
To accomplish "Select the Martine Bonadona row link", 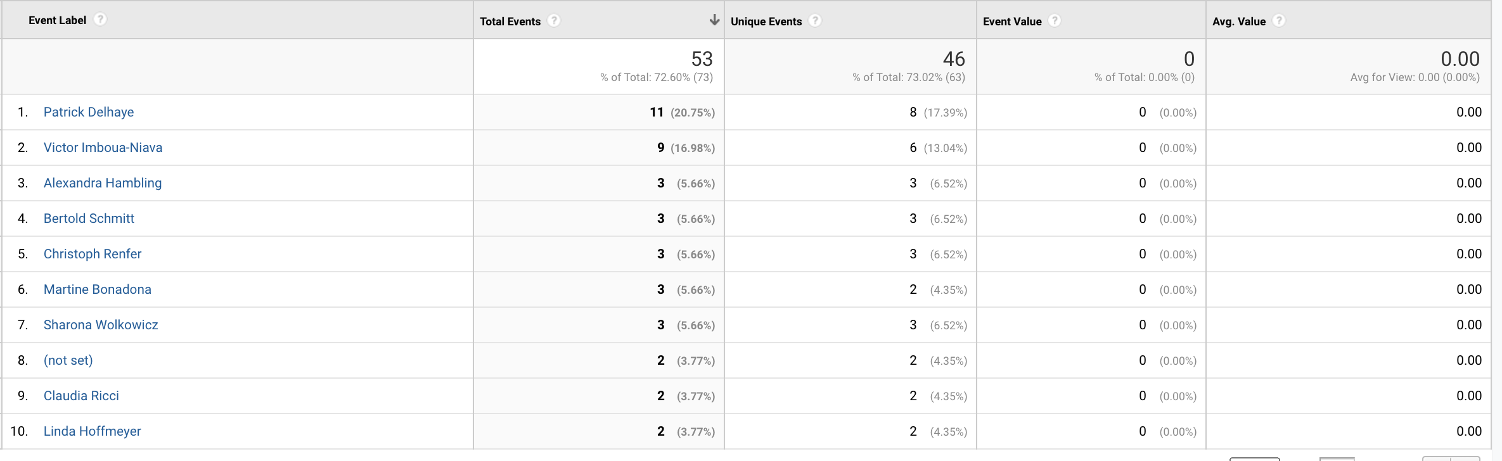I will [x=98, y=289].
